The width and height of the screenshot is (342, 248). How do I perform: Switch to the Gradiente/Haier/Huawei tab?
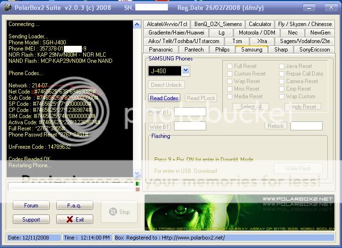click(x=176, y=33)
